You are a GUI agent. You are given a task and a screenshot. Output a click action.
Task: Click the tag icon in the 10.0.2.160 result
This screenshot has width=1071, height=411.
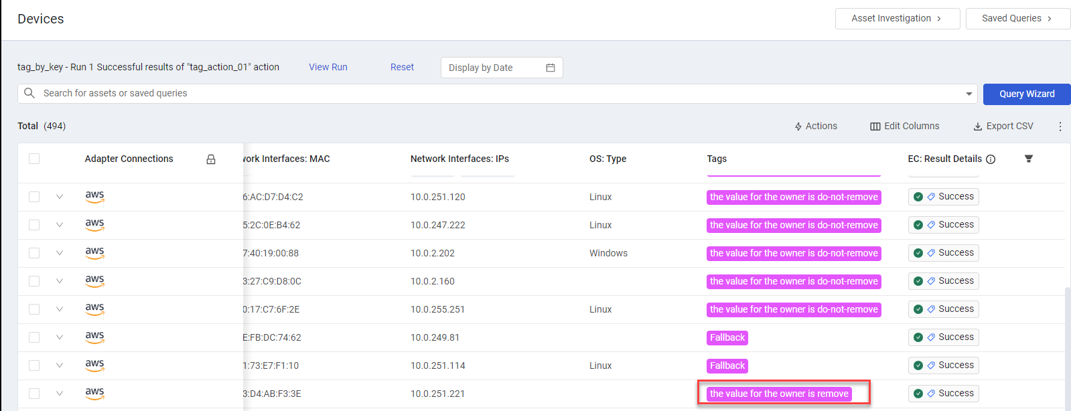pyautogui.click(x=931, y=281)
